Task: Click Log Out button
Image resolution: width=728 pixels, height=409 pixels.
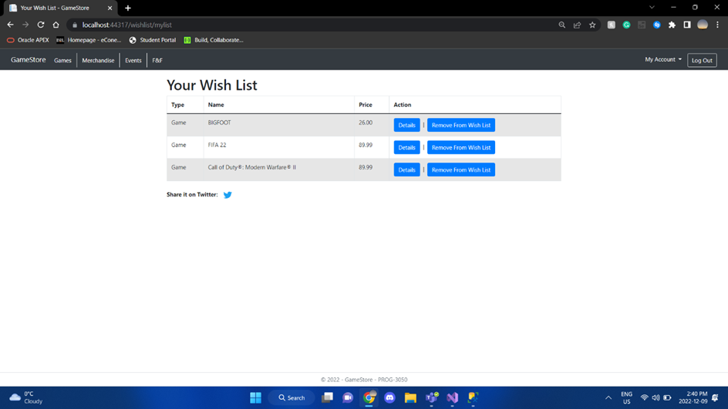Action: [702, 60]
